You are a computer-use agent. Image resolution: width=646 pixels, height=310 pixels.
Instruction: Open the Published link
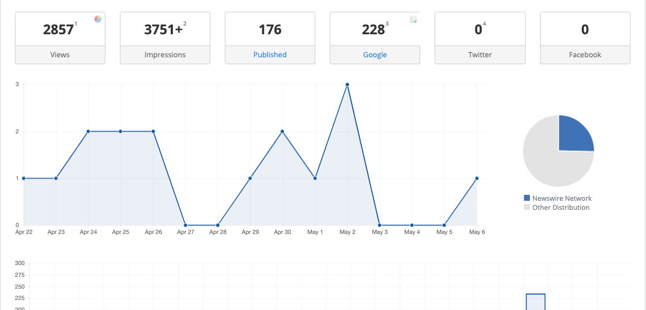pyautogui.click(x=270, y=55)
